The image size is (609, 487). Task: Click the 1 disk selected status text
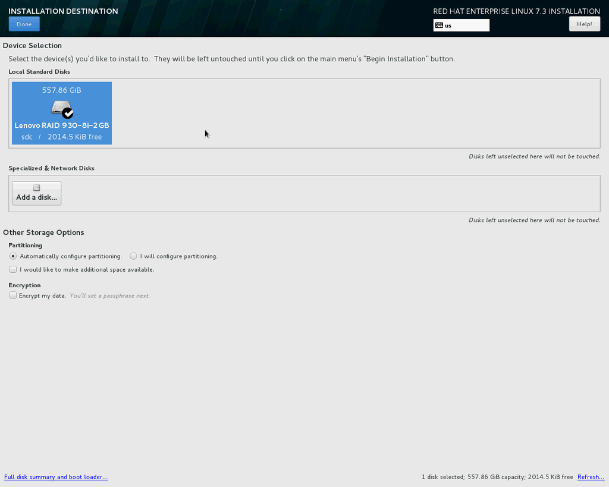point(497,477)
